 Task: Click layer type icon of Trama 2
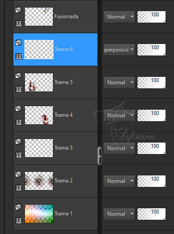click(18, 174)
